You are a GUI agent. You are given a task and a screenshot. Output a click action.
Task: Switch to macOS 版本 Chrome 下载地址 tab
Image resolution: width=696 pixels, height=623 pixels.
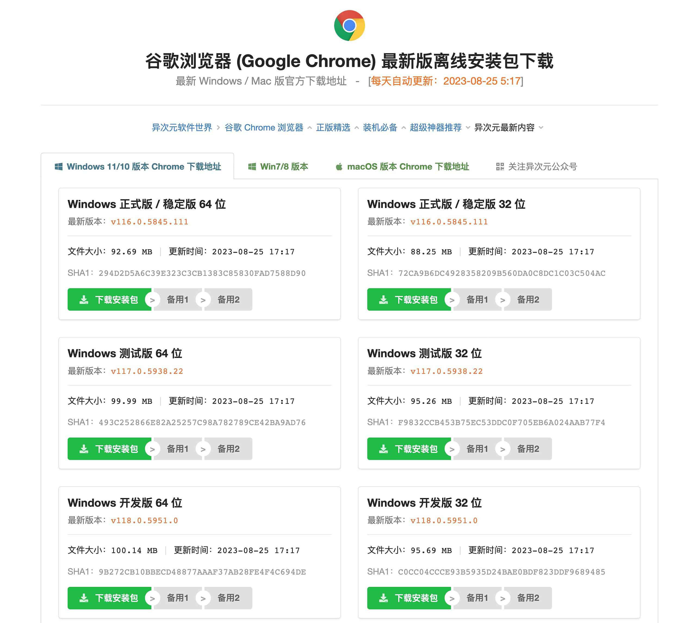402,166
